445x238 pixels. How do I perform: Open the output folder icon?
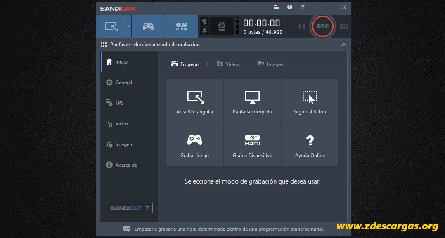pos(277,7)
